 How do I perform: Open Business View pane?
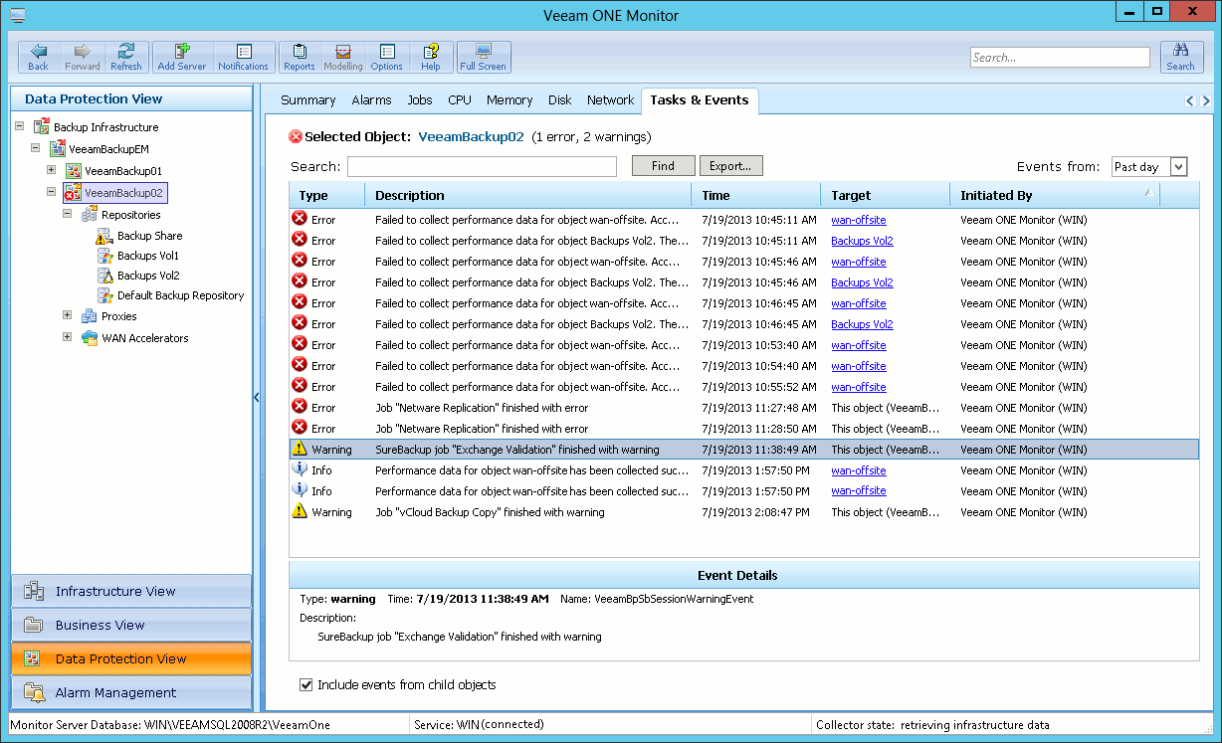click(x=131, y=626)
